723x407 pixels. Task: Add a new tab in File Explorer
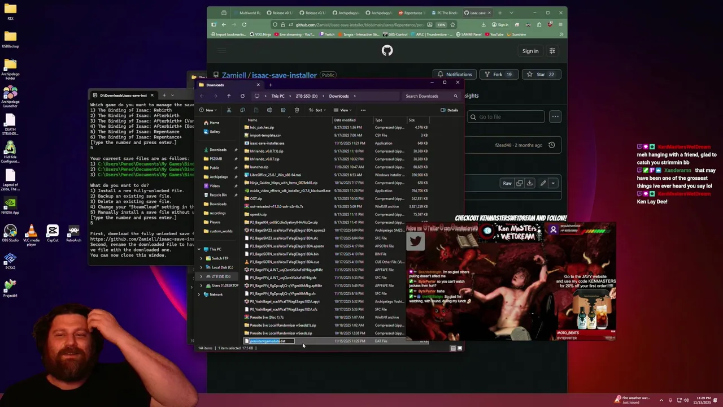tap(271, 85)
